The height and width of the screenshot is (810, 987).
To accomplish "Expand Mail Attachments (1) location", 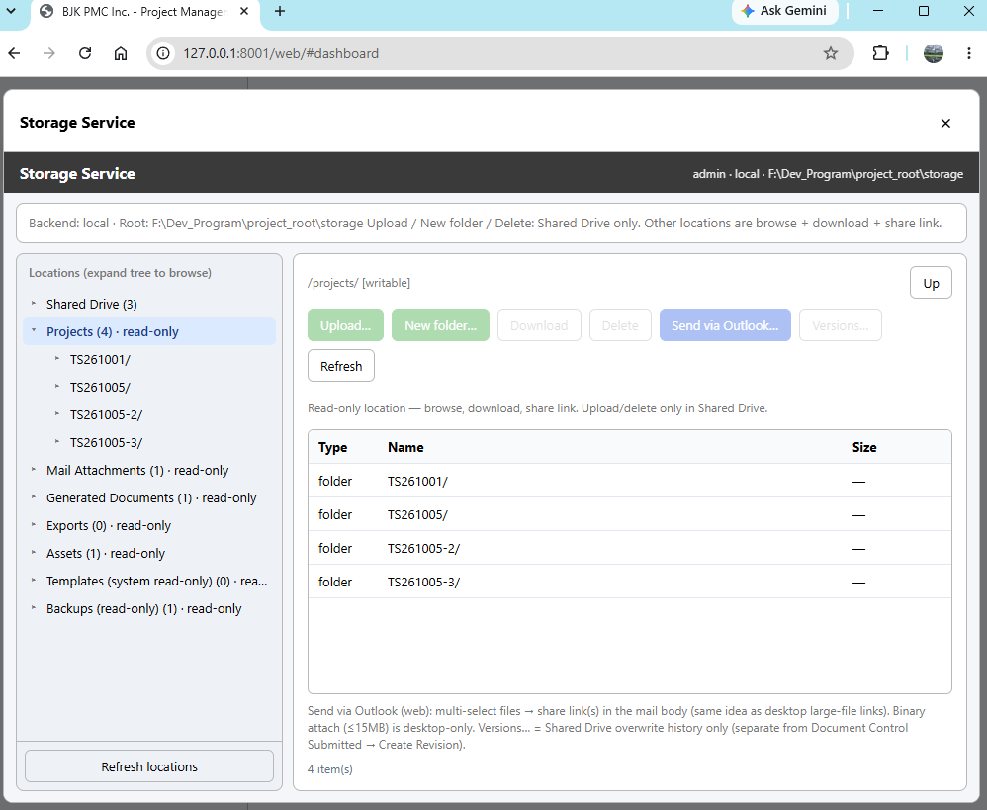I will point(34,470).
